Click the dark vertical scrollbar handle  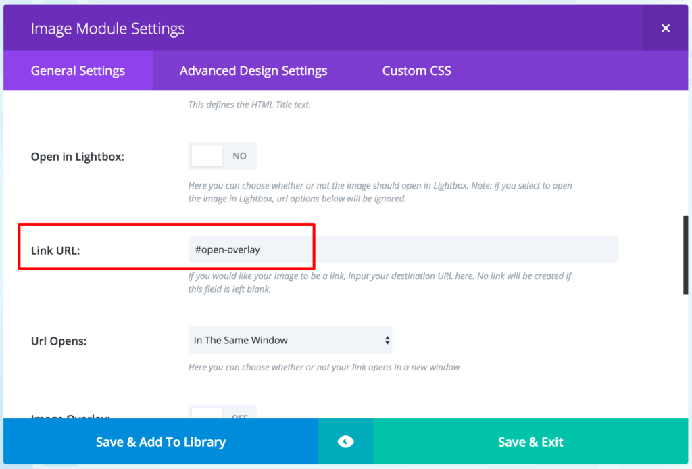click(x=686, y=254)
